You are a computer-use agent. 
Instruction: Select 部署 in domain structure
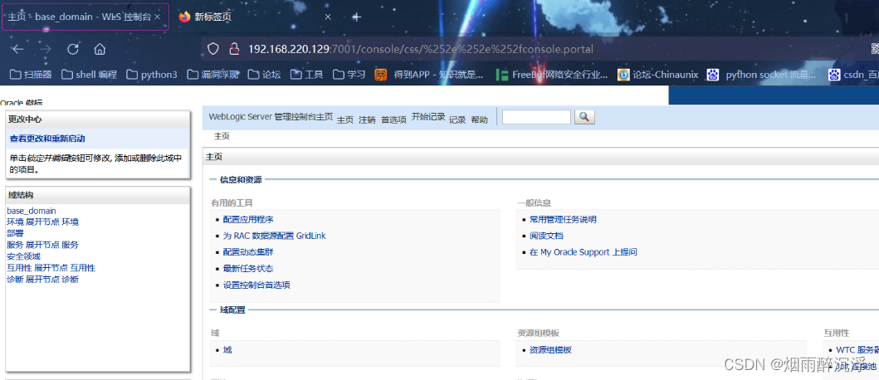click(x=15, y=233)
